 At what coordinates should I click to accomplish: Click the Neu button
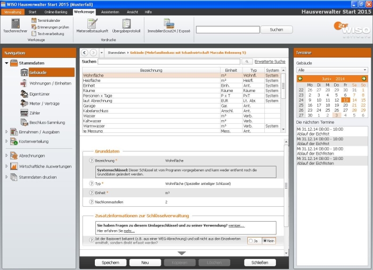coord(145,263)
